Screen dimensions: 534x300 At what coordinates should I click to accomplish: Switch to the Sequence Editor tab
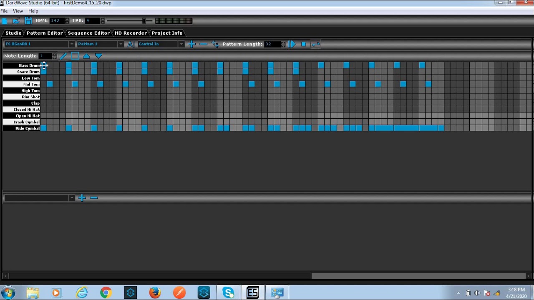point(88,33)
